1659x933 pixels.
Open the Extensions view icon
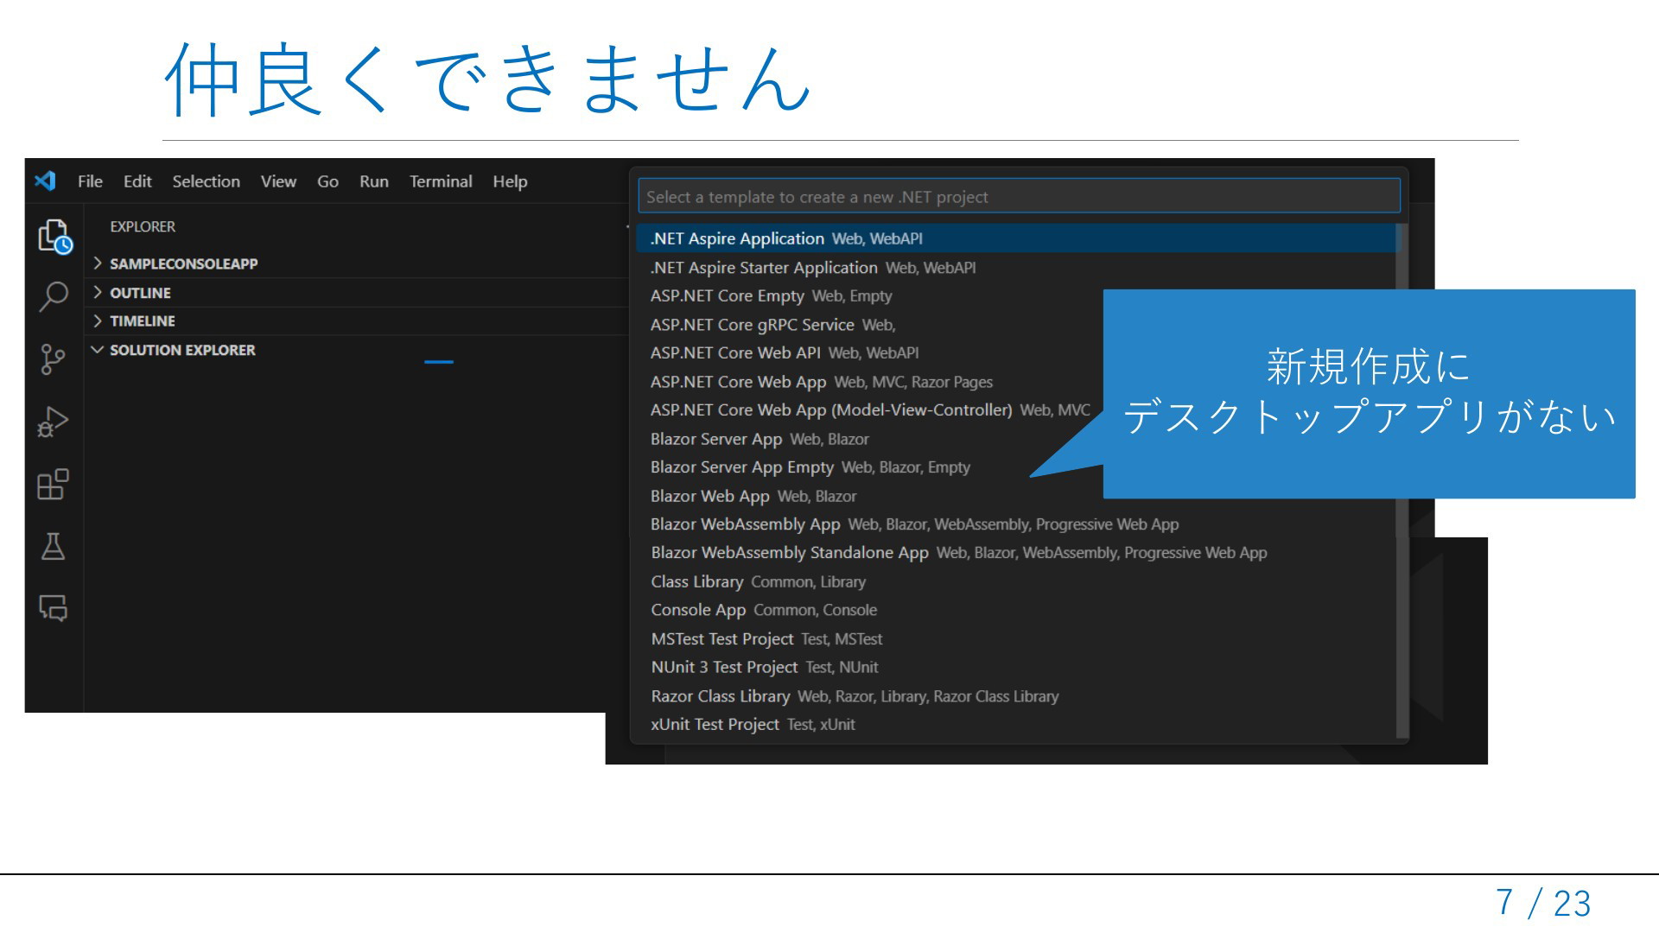pos(54,485)
